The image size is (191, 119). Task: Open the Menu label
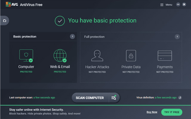[x=169, y=5]
